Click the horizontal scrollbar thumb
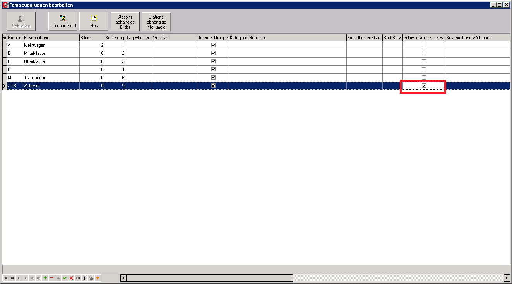 [210, 278]
